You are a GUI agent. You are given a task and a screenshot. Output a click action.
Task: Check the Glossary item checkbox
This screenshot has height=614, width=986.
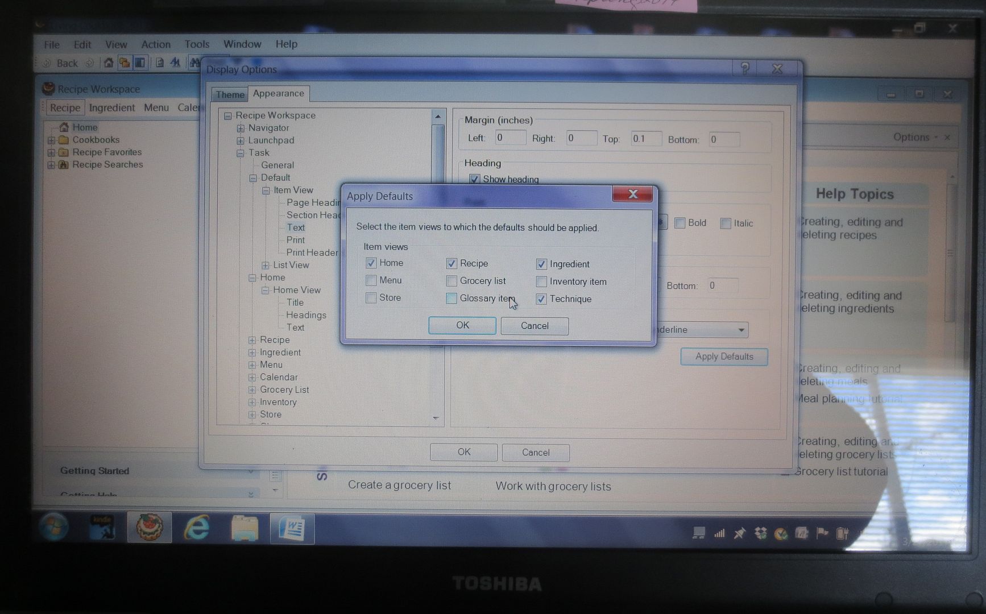click(x=451, y=298)
